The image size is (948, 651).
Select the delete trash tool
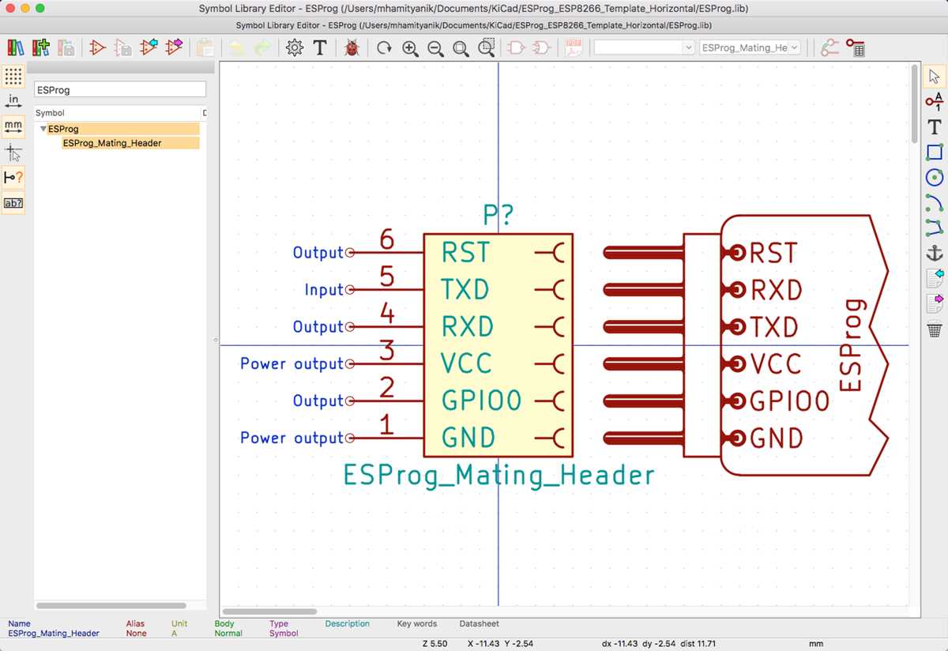click(x=935, y=329)
